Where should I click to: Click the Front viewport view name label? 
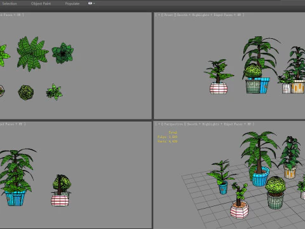click(x=168, y=15)
